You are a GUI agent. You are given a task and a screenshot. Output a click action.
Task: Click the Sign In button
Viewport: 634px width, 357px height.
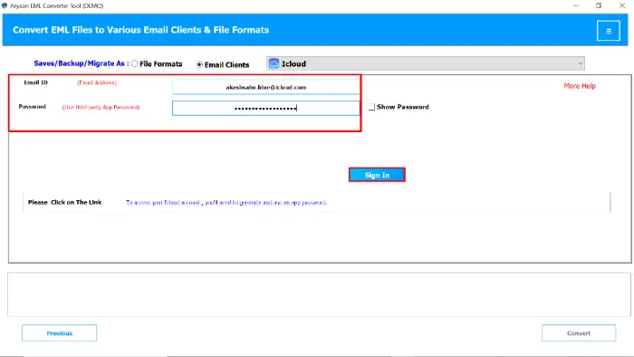click(377, 175)
